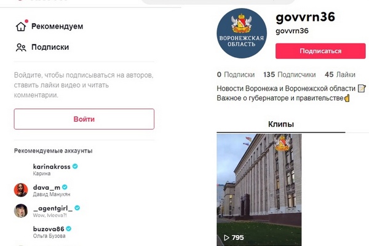
Task: Open the Воронежская область profile avatar
Action: coord(242,33)
